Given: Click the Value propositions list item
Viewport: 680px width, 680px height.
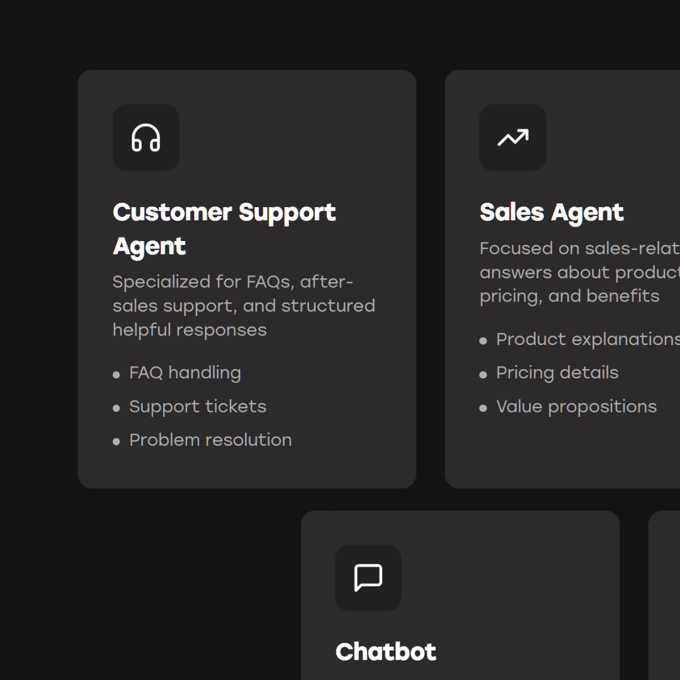Looking at the screenshot, I should [x=576, y=407].
